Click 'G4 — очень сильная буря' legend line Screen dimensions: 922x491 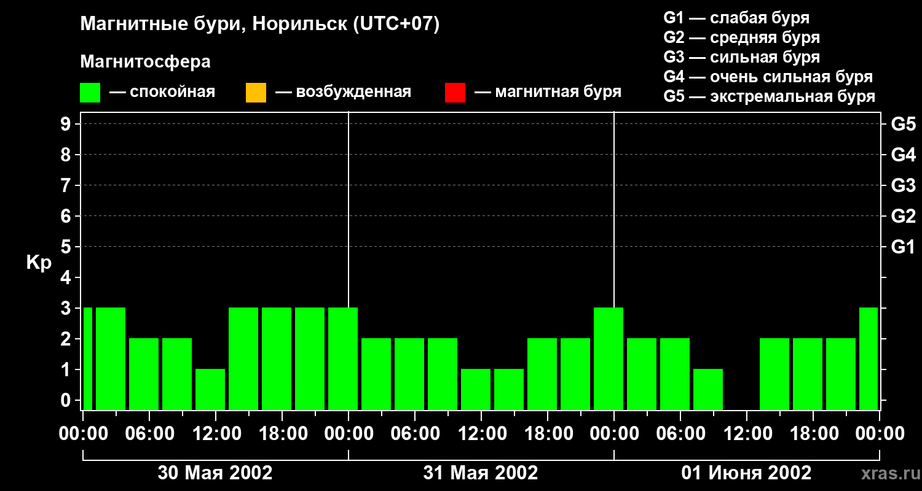(x=768, y=77)
